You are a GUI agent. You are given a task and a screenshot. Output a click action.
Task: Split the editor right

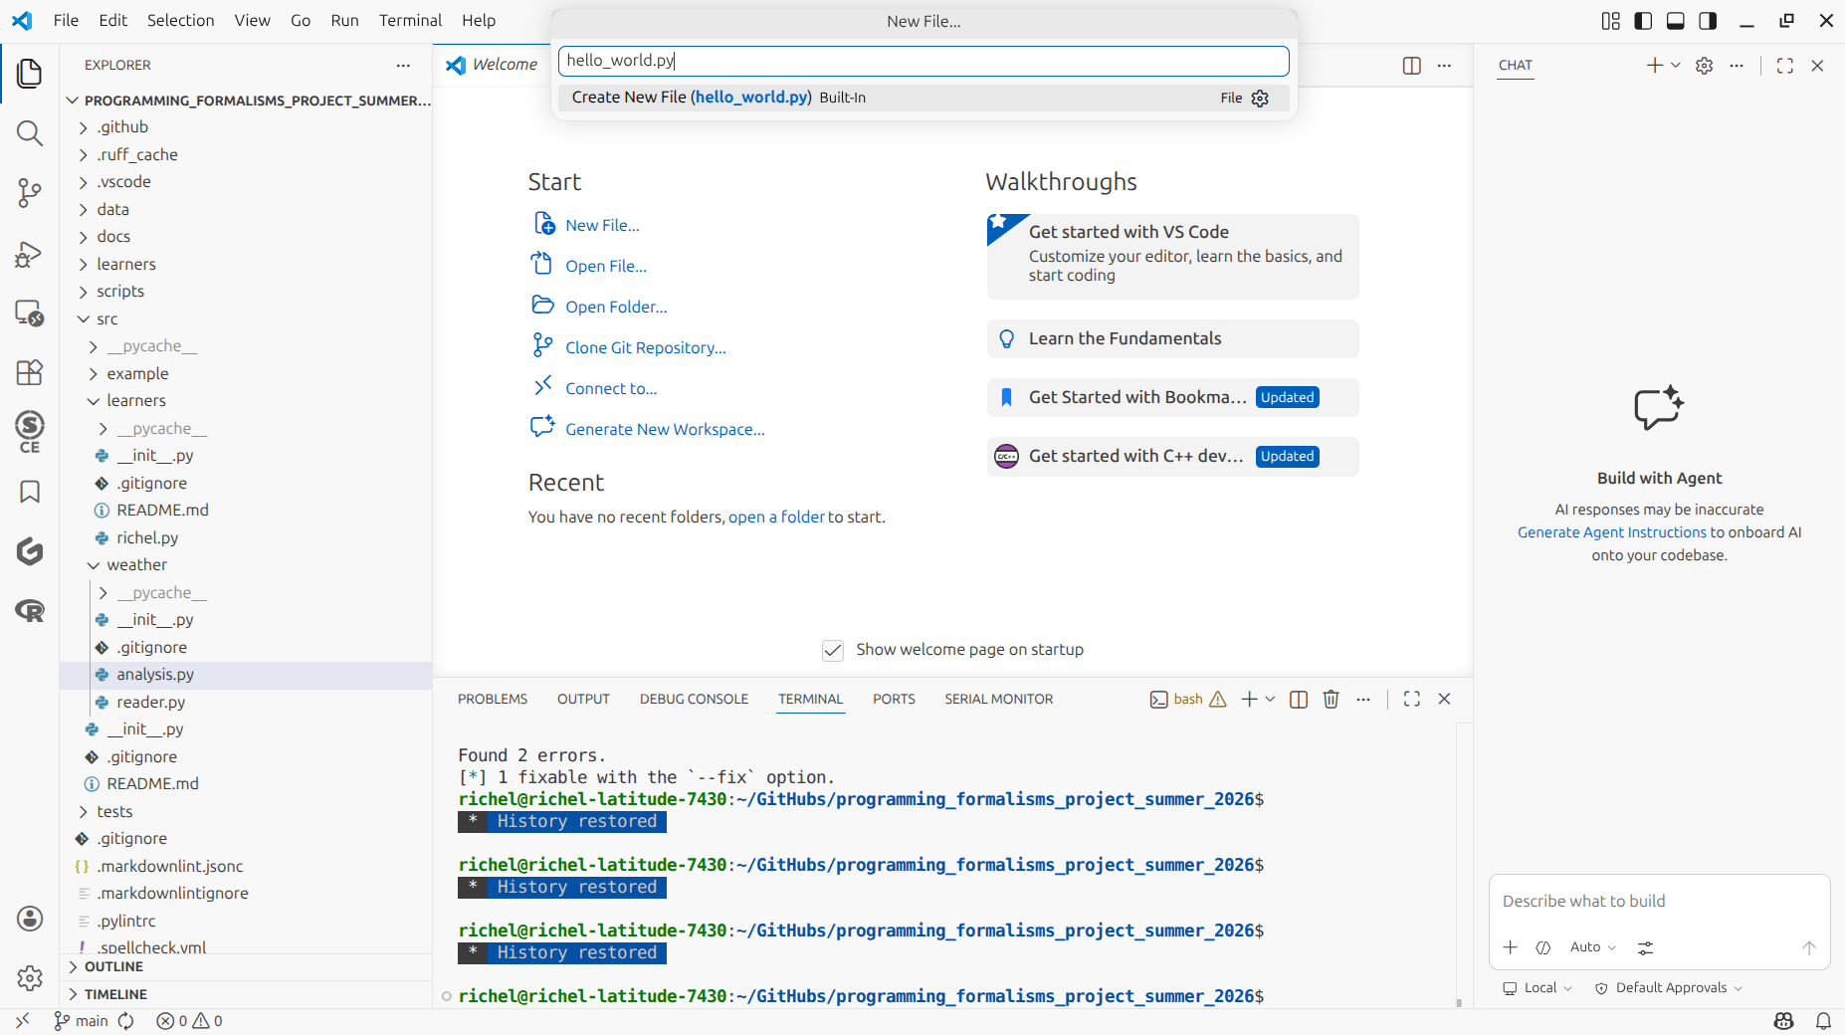(1411, 66)
